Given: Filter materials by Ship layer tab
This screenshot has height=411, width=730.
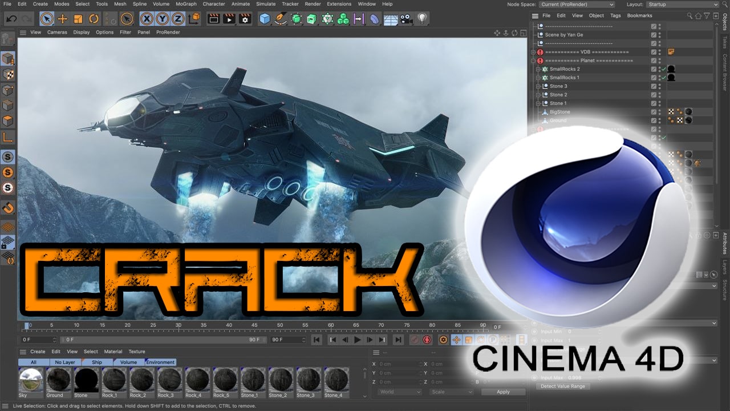Looking at the screenshot, I should 96,362.
